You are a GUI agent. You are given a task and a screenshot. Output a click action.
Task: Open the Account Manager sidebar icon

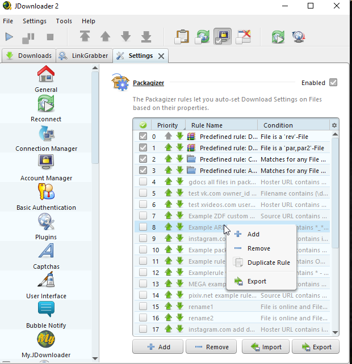click(x=46, y=163)
